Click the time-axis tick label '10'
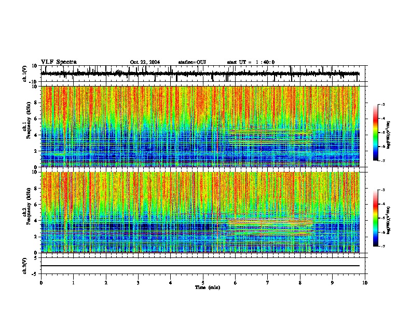411x317 pixels. click(365, 283)
